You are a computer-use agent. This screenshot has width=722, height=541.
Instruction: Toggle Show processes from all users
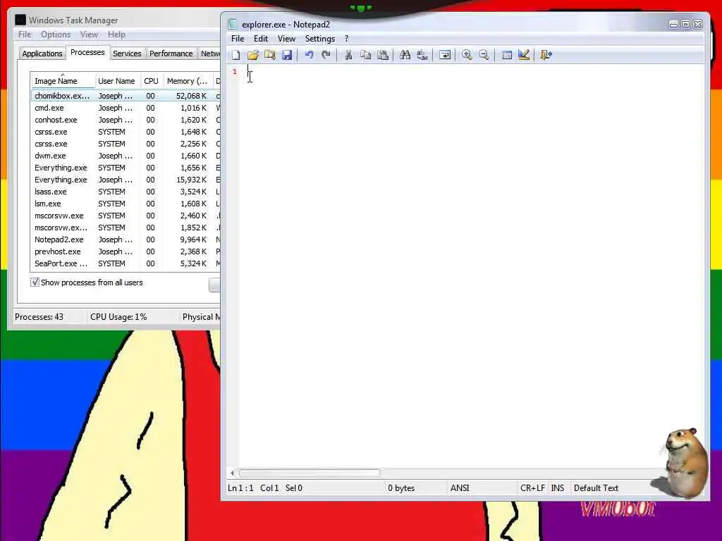(x=35, y=282)
